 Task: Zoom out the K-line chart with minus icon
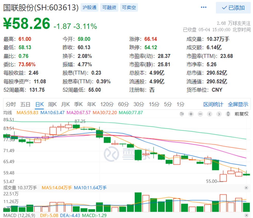tap(200, 114)
